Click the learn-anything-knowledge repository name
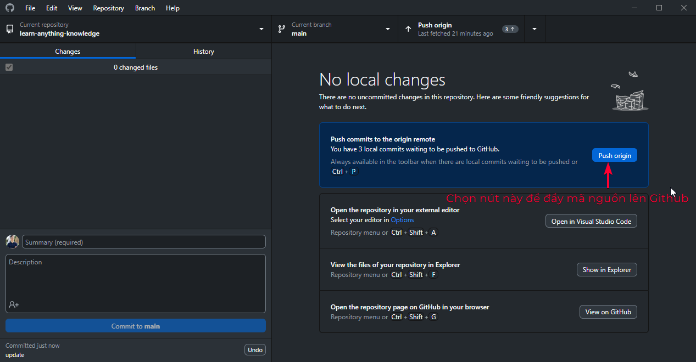 click(x=59, y=33)
